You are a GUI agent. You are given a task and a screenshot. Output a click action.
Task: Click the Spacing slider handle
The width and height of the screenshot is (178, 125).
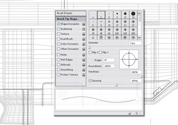pyautogui.click(x=116, y=85)
